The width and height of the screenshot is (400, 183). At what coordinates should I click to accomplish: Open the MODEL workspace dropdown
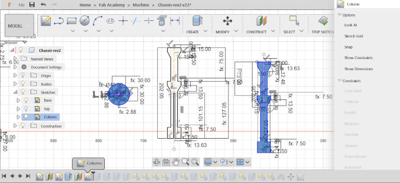pos(19,26)
